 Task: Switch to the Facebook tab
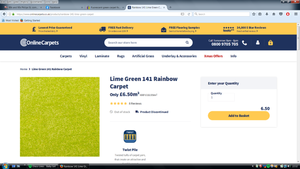(x=64, y=8)
